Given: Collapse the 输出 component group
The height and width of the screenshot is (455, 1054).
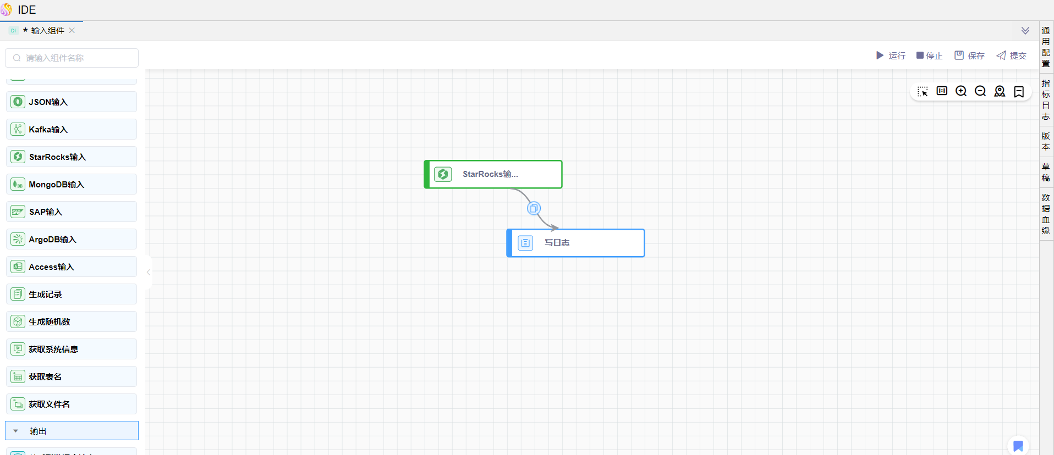Looking at the screenshot, I should click(16, 431).
